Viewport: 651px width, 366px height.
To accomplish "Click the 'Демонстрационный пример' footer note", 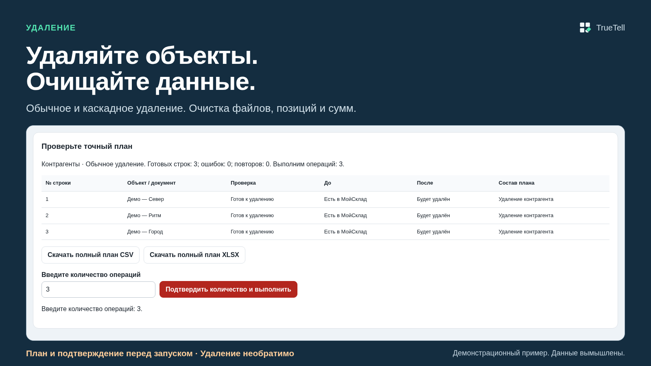I will click(539, 353).
